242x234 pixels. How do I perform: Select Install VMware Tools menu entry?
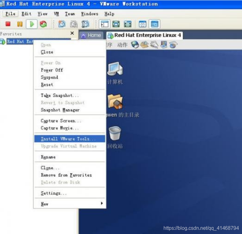click(x=70, y=139)
